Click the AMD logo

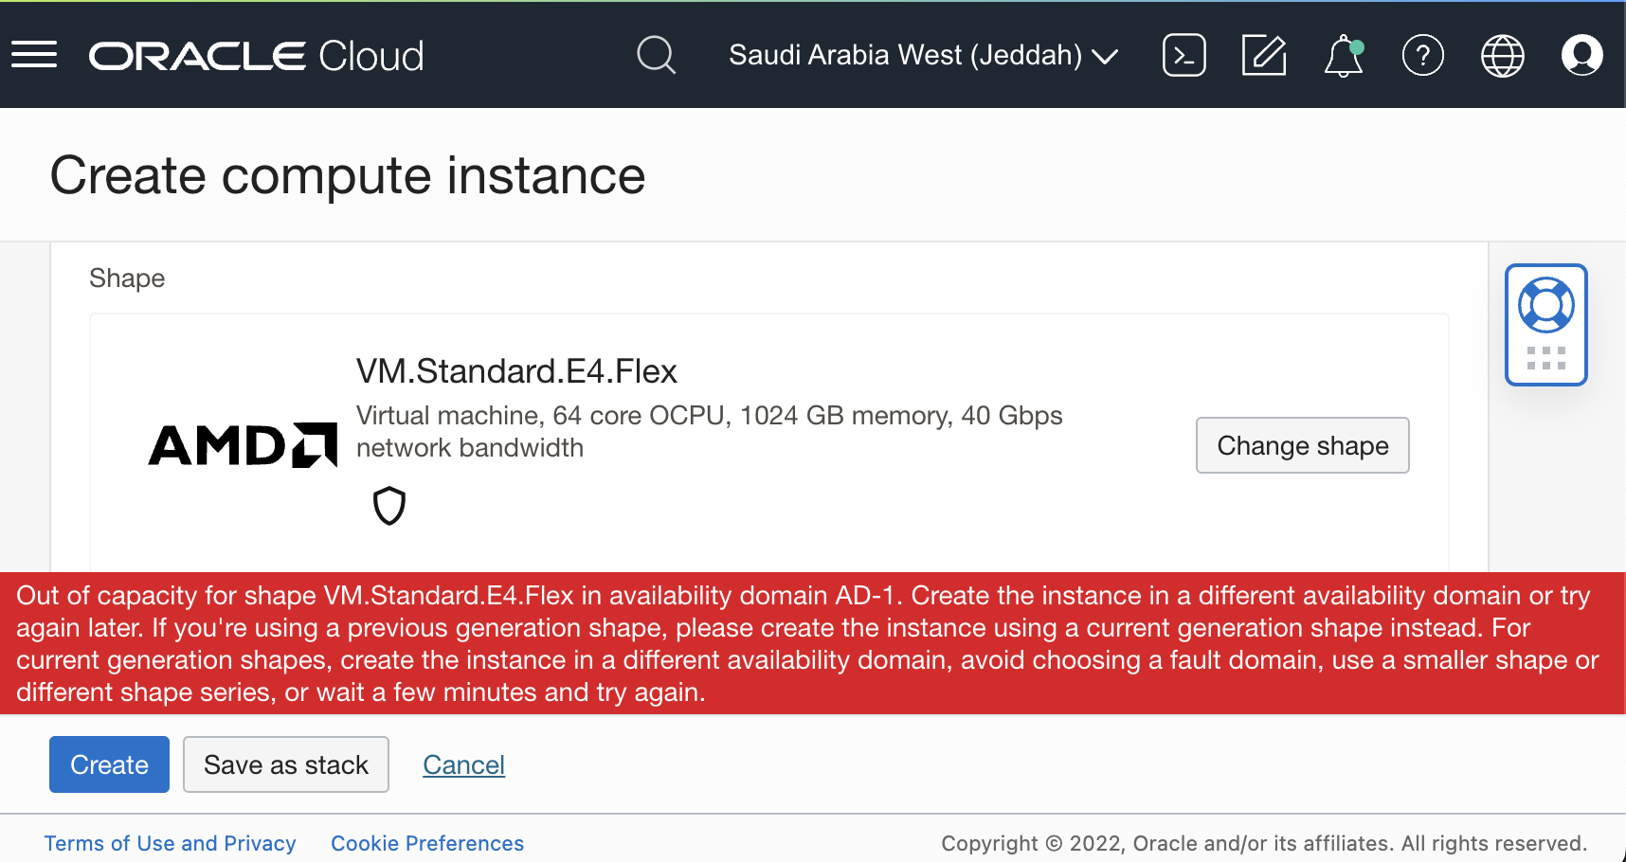[243, 445]
